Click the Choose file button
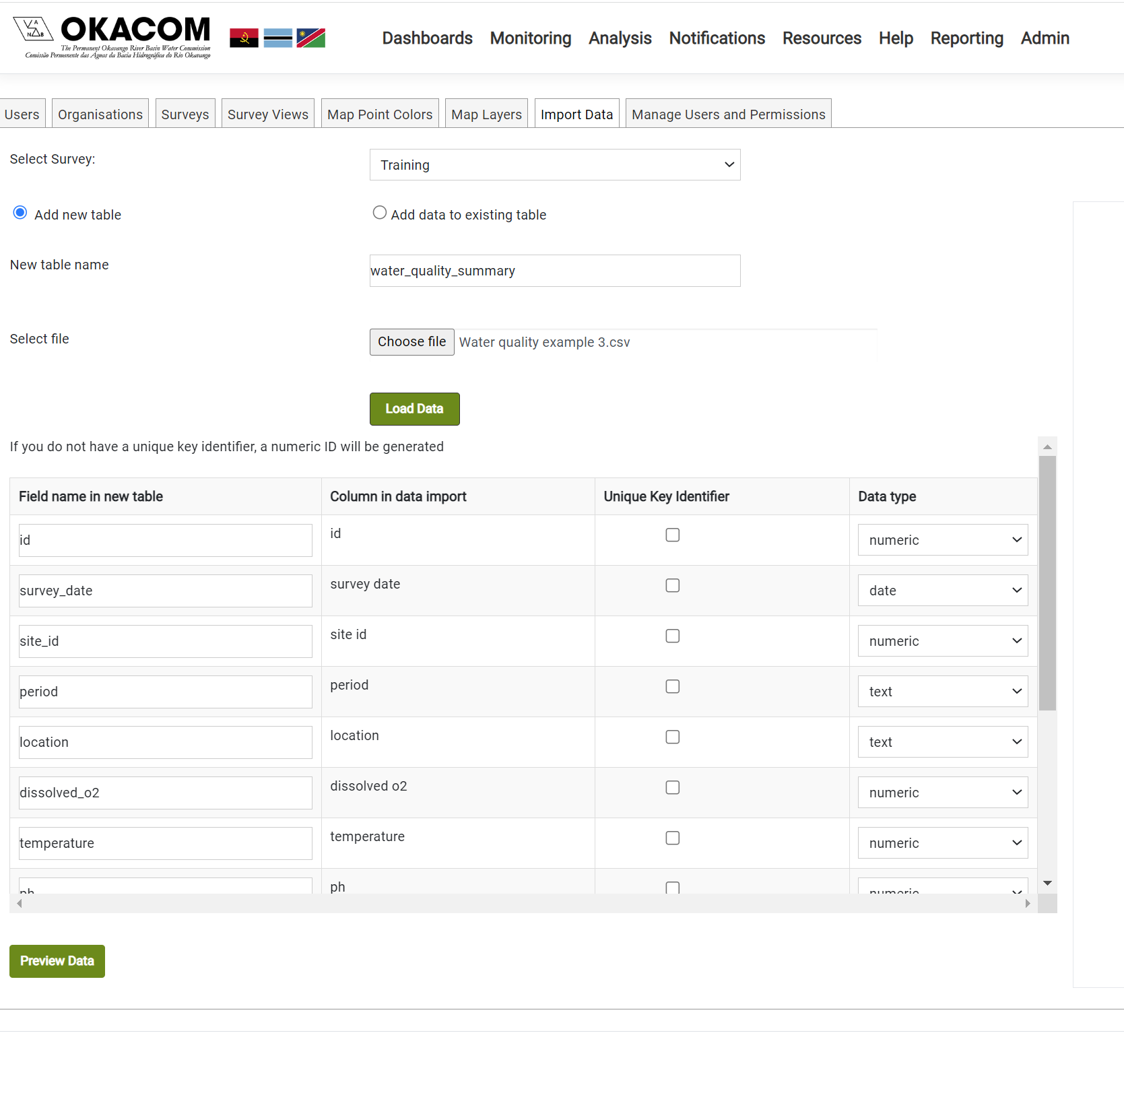 tap(411, 342)
